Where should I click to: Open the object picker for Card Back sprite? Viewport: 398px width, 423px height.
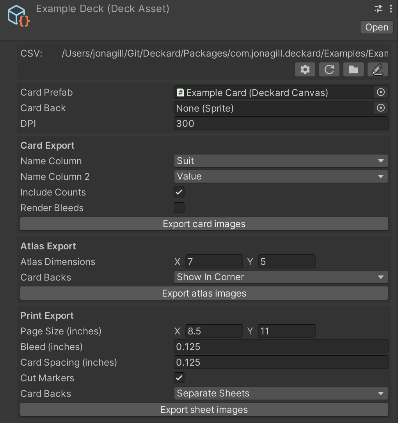pyautogui.click(x=381, y=108)
